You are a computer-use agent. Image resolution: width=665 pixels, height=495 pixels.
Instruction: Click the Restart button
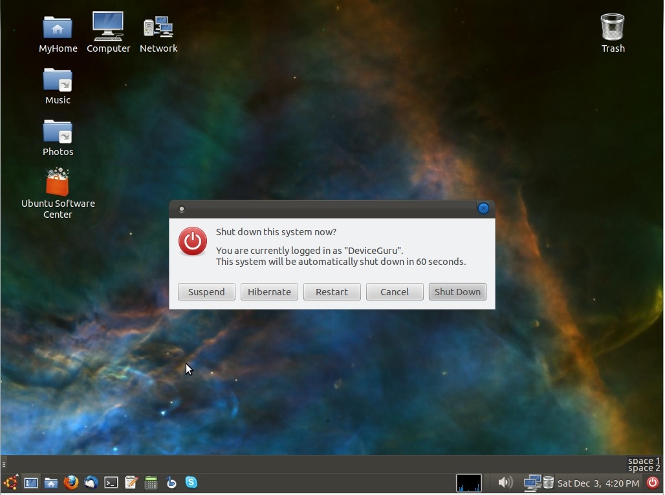(332, 292)
